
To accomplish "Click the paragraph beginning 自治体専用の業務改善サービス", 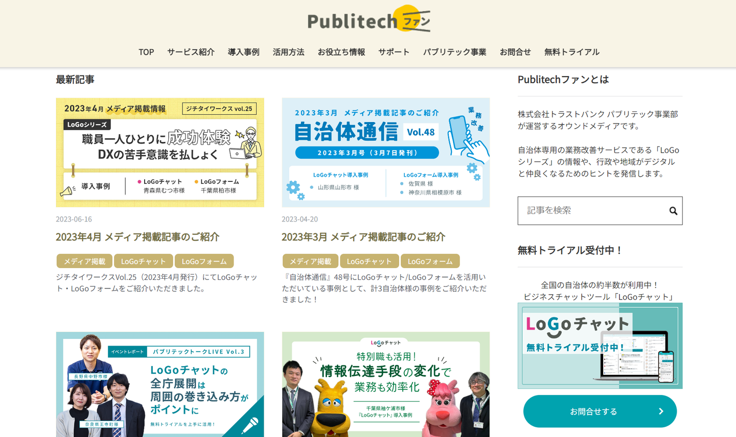I will point(599,162).
